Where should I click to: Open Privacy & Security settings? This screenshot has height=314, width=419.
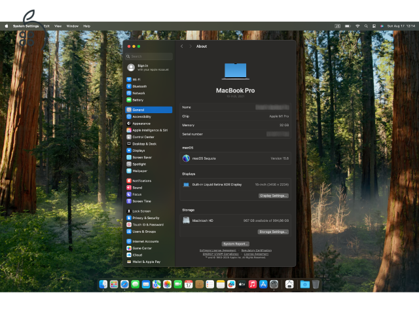click(x=149, y=218)
